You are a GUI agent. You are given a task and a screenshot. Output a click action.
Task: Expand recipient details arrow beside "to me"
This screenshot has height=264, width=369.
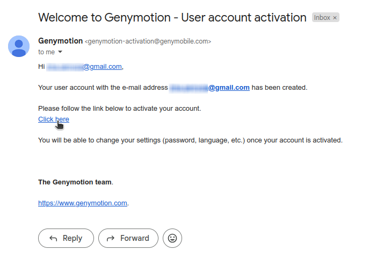[60, 52]
